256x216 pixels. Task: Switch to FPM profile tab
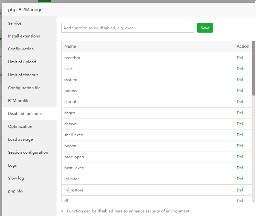point(19,101)
